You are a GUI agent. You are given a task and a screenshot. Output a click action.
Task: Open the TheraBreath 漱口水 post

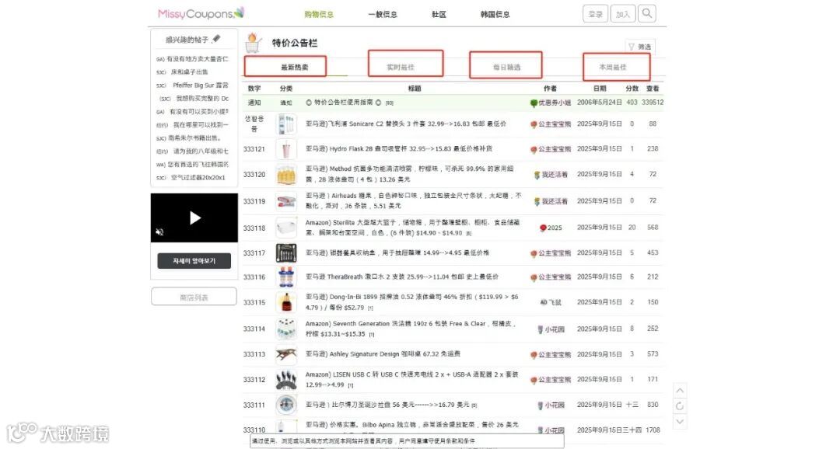tap(402, 277)
